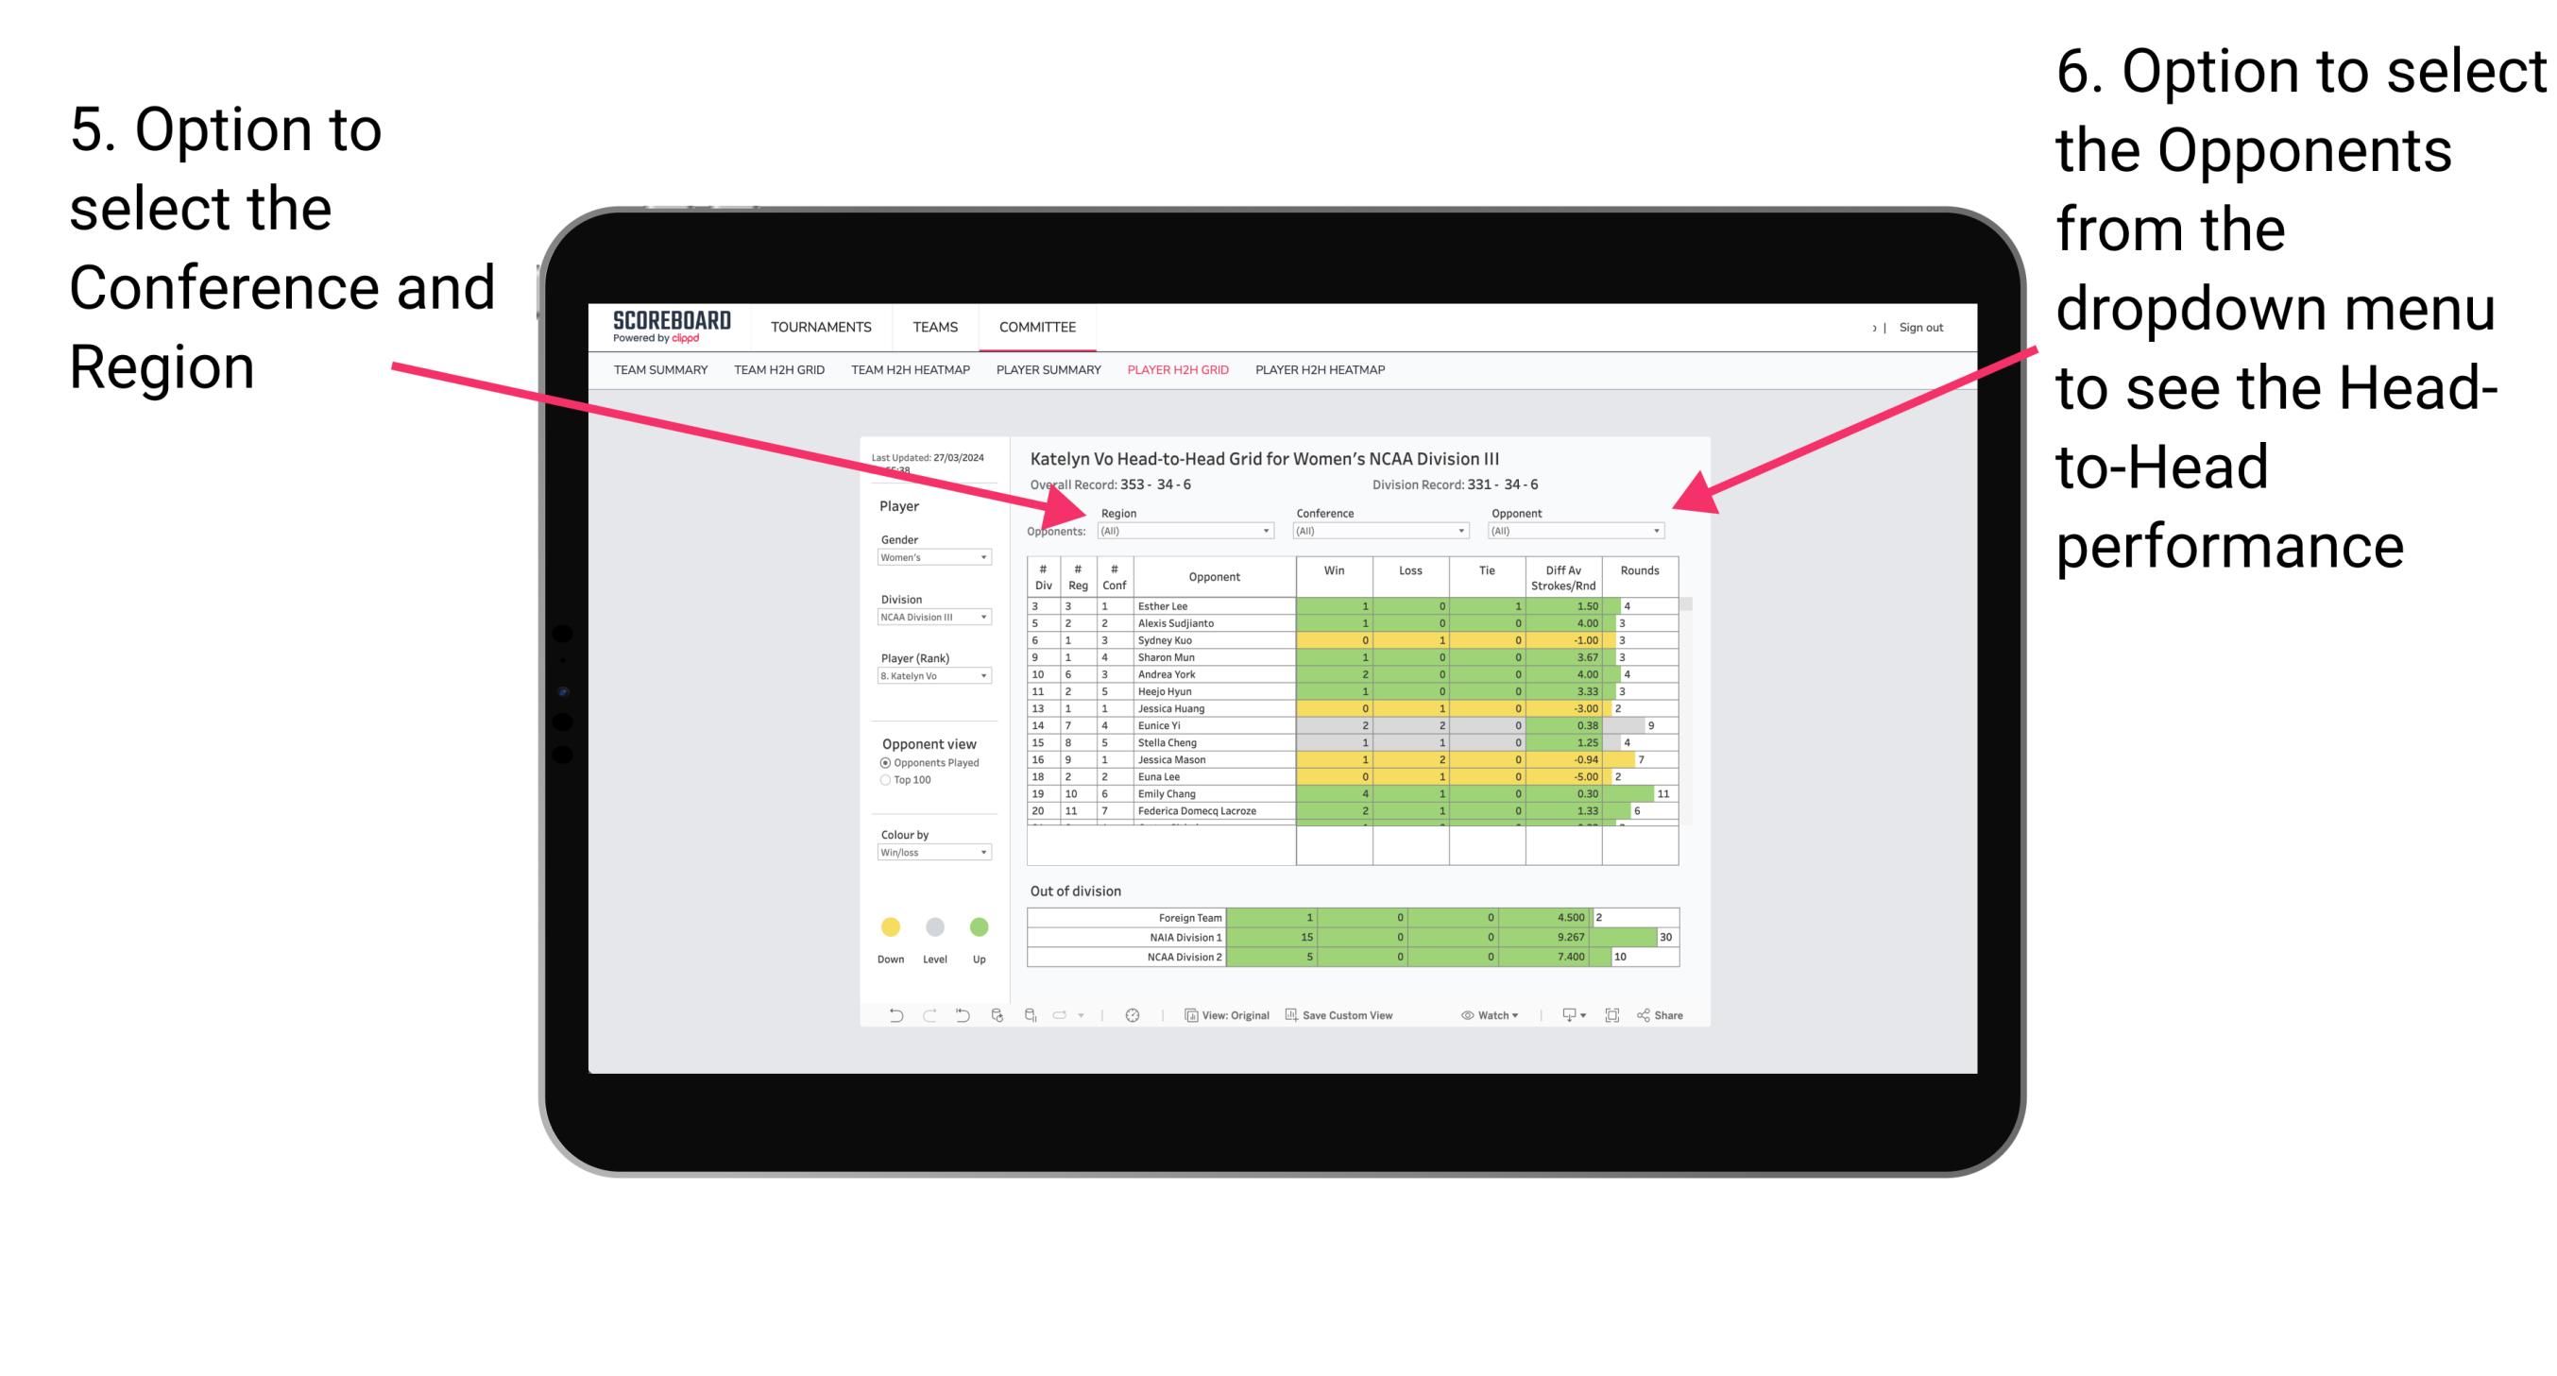Select the Opponents Played radio button
The width and height of the screenshot is (2557, 1376).
coord(878,764)
